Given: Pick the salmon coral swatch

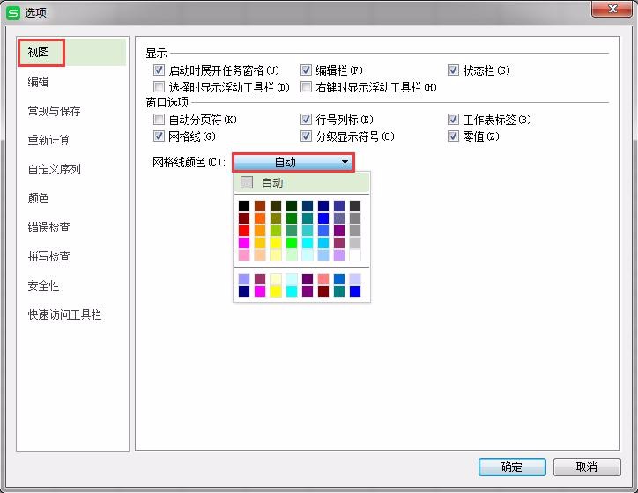Looking at the screenshot, I should click(323, 279).
